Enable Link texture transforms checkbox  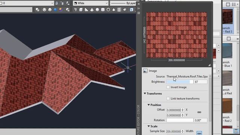168,99
